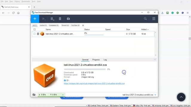Open browser File menu
This screenshot has height=107, width=191.
pos(2,1)
